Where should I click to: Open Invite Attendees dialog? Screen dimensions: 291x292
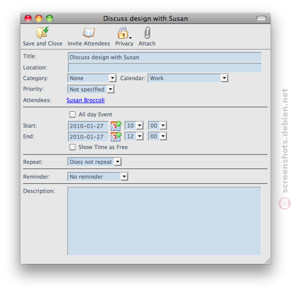89,33
